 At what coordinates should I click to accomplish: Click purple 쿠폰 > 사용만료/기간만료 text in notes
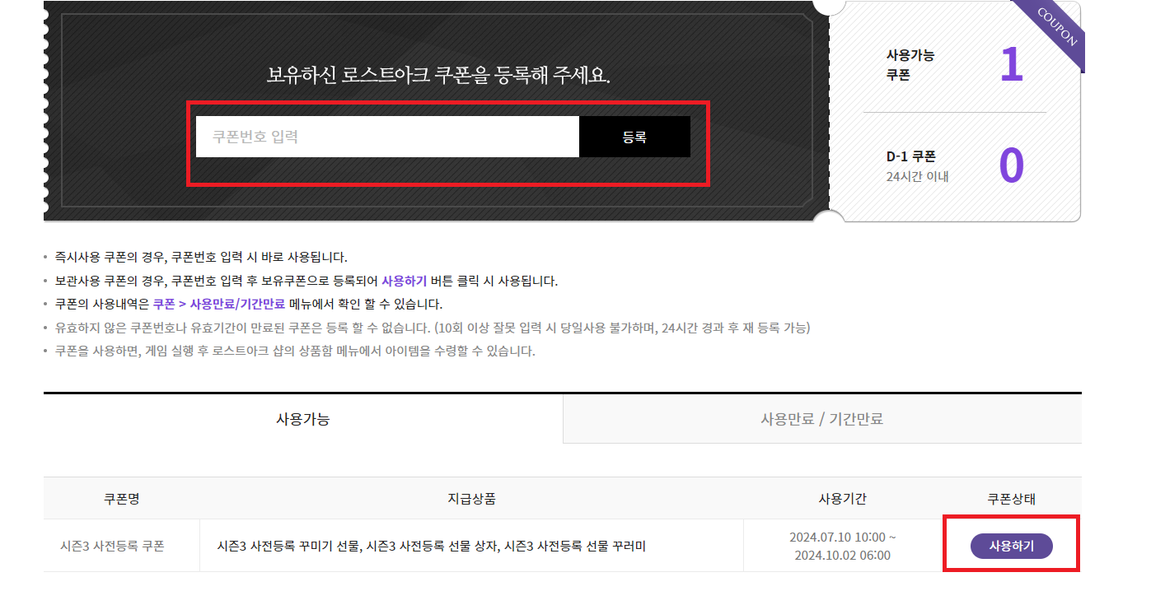pos(218,304)
